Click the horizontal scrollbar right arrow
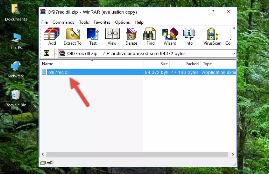The width and height of the screenshot is (269, 174). [x=233, y=154]
